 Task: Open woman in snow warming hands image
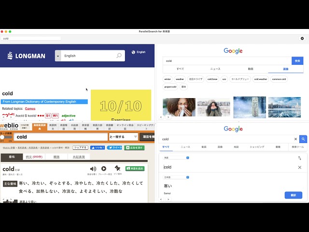(214, 107)
